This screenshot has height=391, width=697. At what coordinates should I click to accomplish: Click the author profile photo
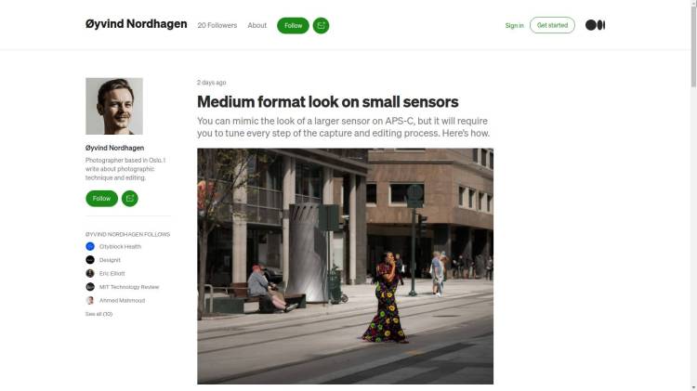pos(114,106)
